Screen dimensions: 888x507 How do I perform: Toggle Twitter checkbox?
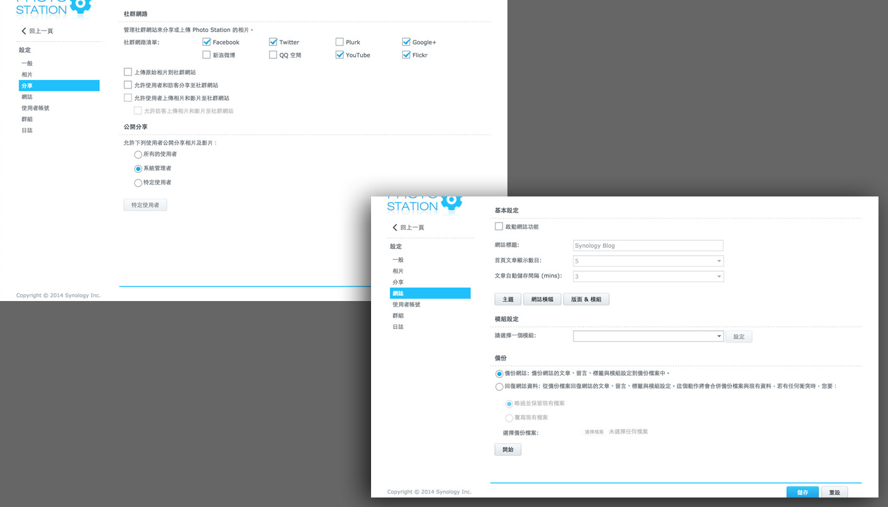(x=273, y=42)
